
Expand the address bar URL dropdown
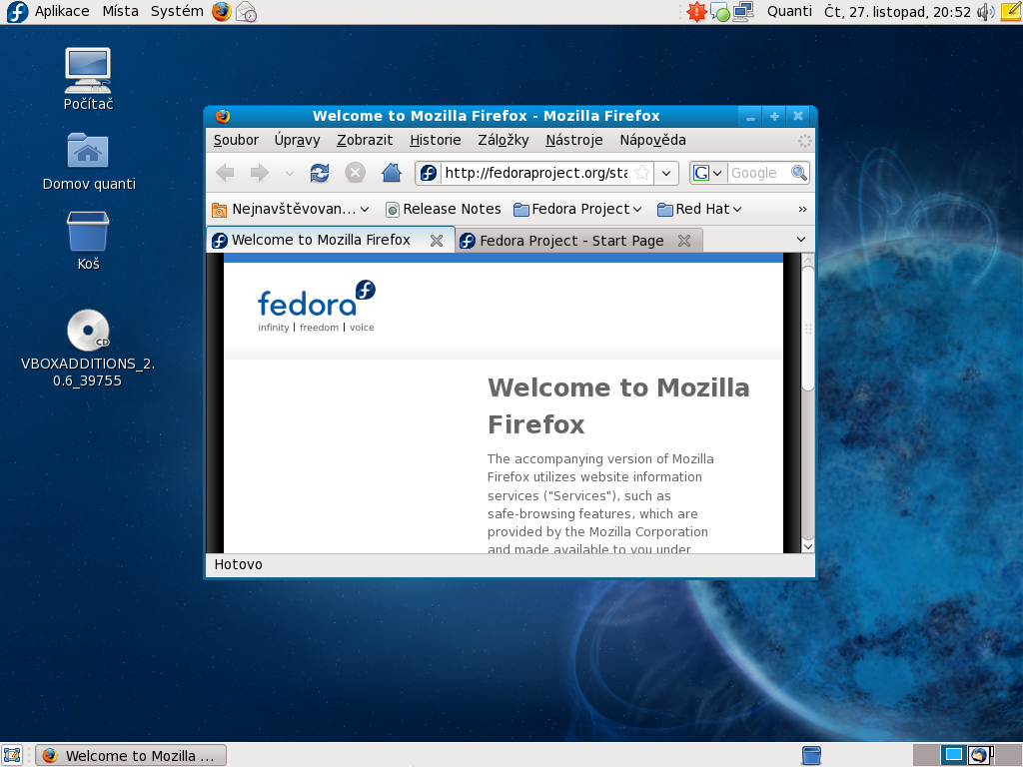coord(666,173)
